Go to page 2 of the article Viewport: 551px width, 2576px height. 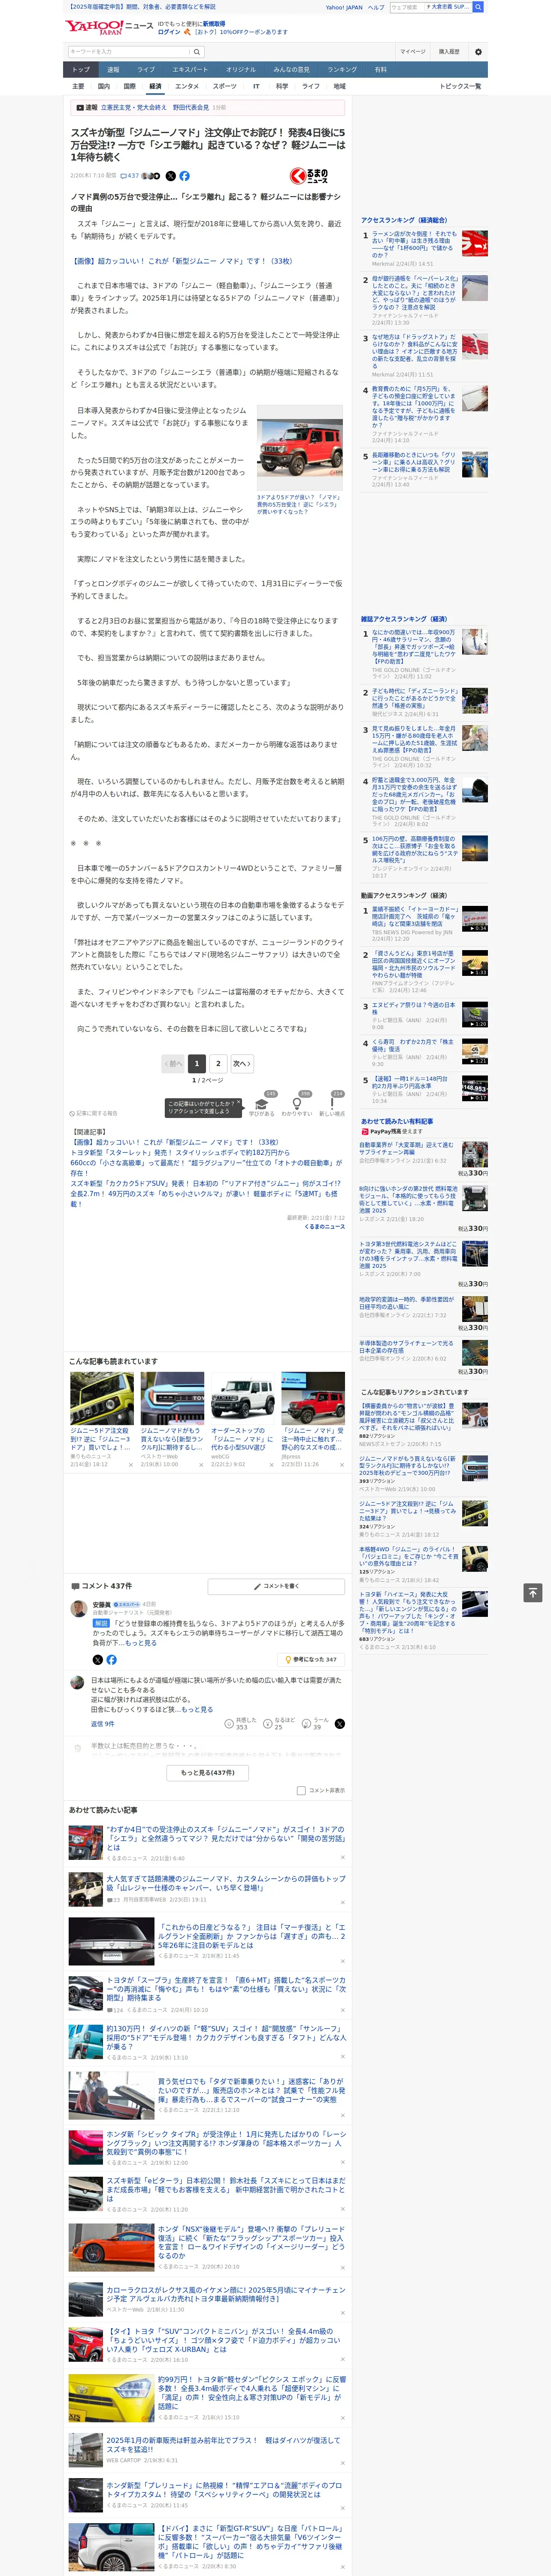pos(218,1064)
